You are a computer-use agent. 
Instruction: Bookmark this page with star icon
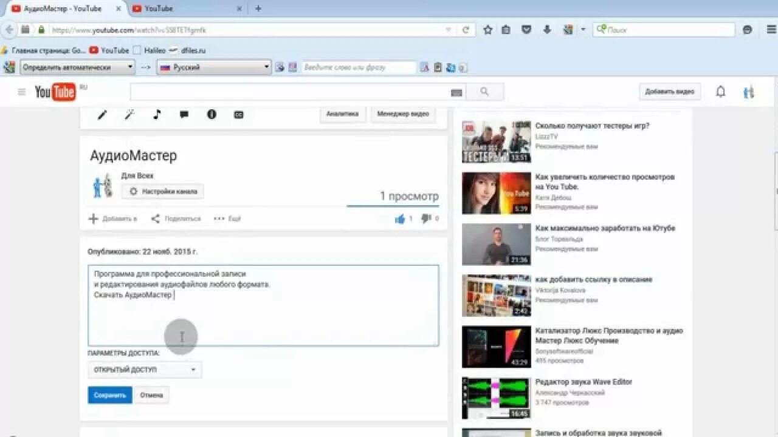[487, 30]
